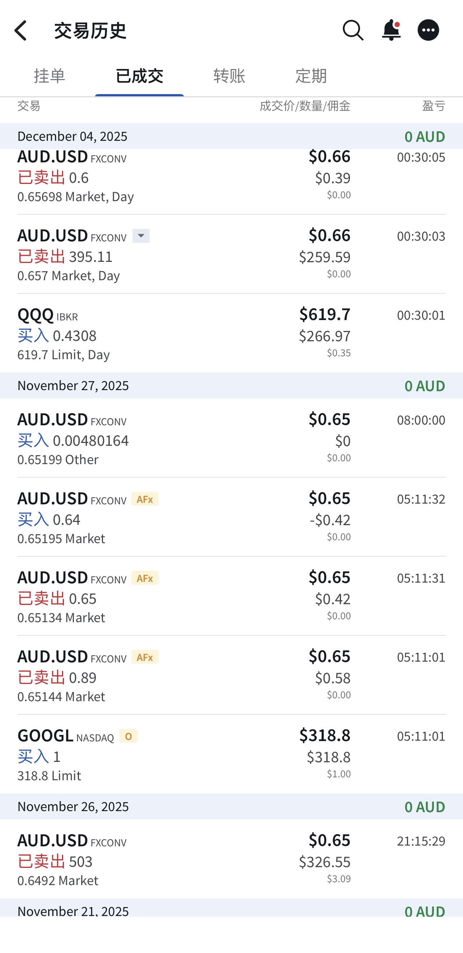Select the 定期 tab
The width and height of the screenshot is (463, 953).
311,76
